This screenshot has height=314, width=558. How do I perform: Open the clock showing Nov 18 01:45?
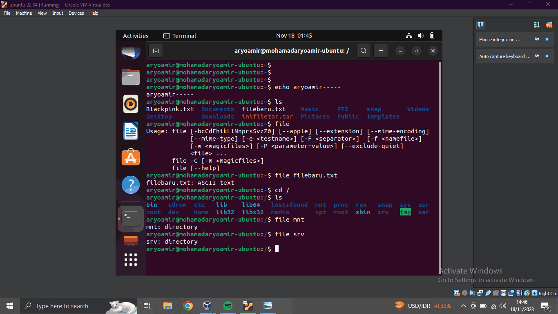[x=294, y=36]
